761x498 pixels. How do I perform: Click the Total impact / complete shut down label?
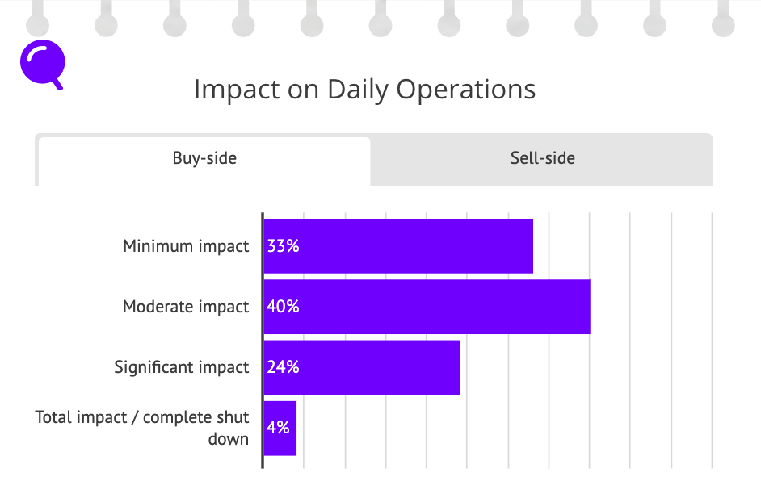click(141, 428)
